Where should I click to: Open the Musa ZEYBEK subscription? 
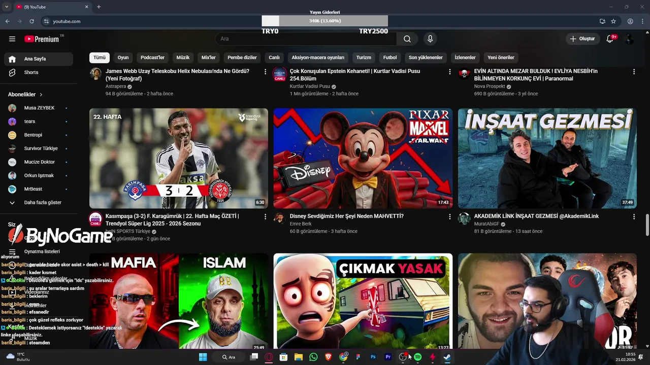[x=39, y=108]
